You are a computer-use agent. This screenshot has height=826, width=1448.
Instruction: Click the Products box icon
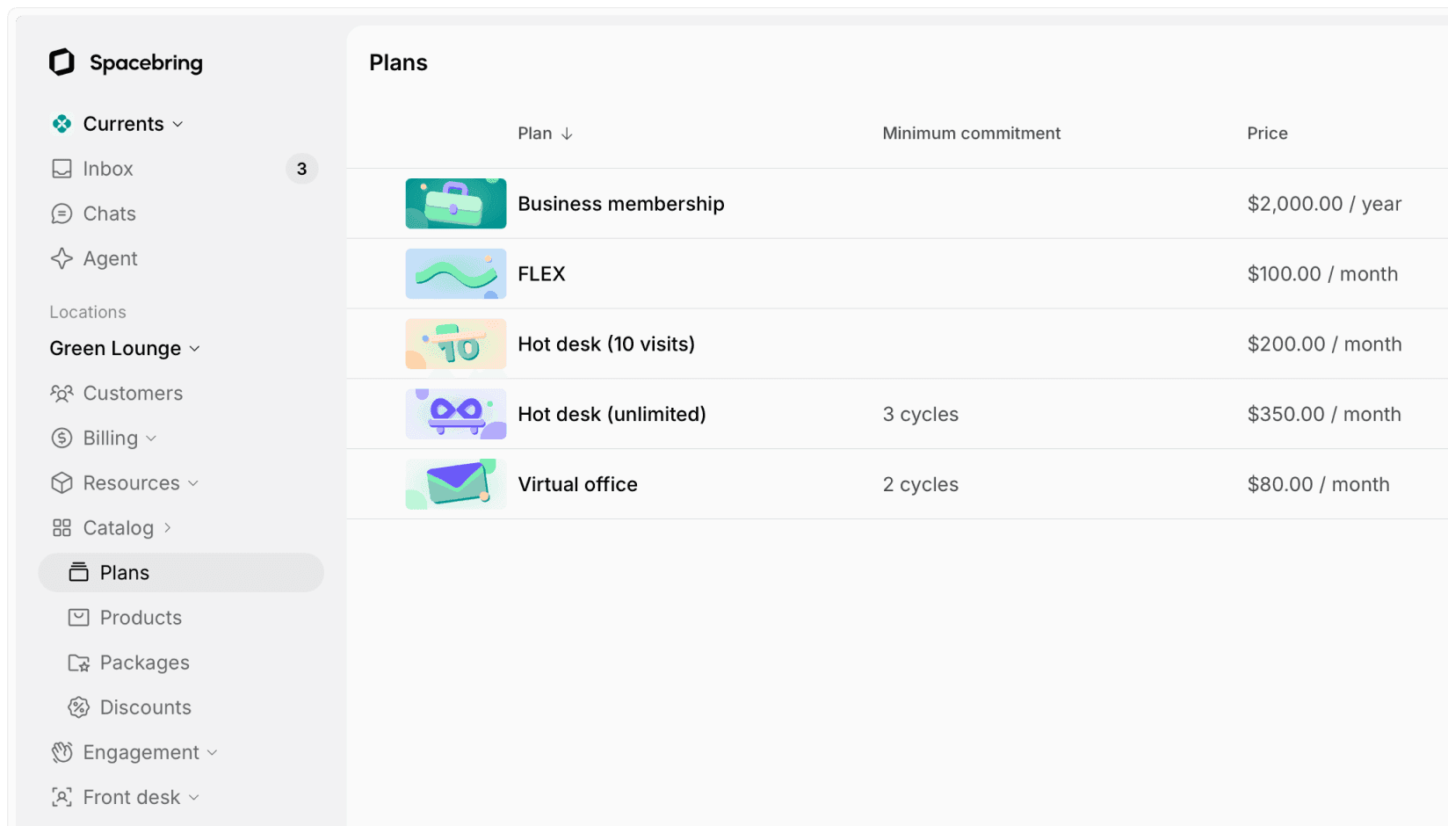pyautogui.click(x=79, y=617)
